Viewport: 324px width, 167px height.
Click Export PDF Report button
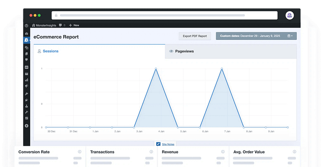pos(195,36)
